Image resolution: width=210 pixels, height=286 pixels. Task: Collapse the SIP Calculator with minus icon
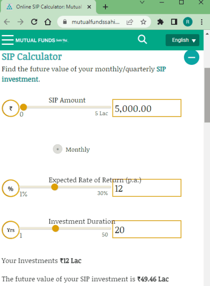pyautogui.click(x=191, y=57)
